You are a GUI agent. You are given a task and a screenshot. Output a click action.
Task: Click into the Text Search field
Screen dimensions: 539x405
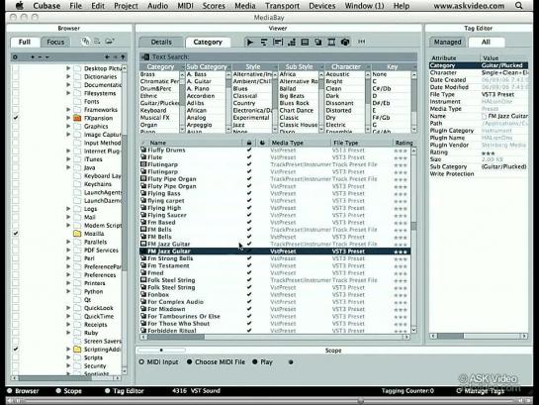(279, 56)
